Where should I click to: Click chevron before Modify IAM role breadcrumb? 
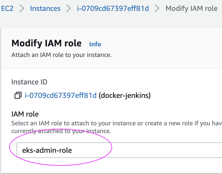[157, 9]
